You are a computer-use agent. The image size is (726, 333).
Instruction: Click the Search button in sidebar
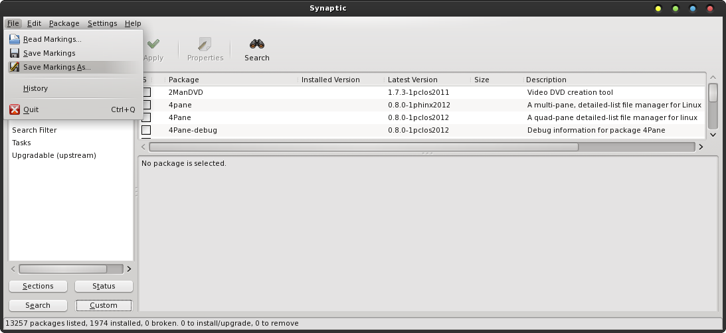pos(38,305)
